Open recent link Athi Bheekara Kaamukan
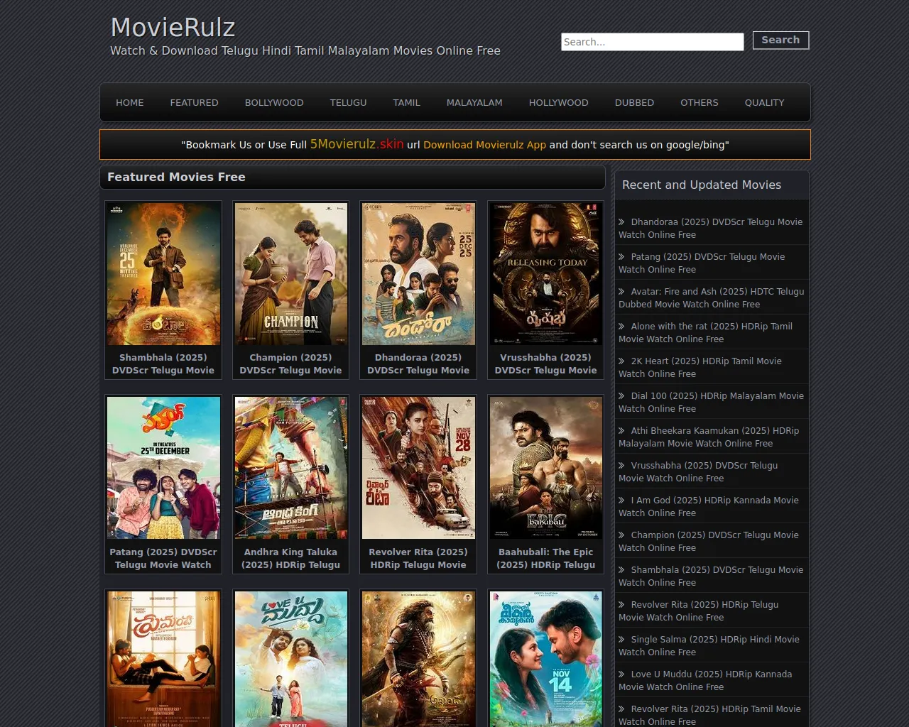The image size is (909, 727). tap(709, 437)
